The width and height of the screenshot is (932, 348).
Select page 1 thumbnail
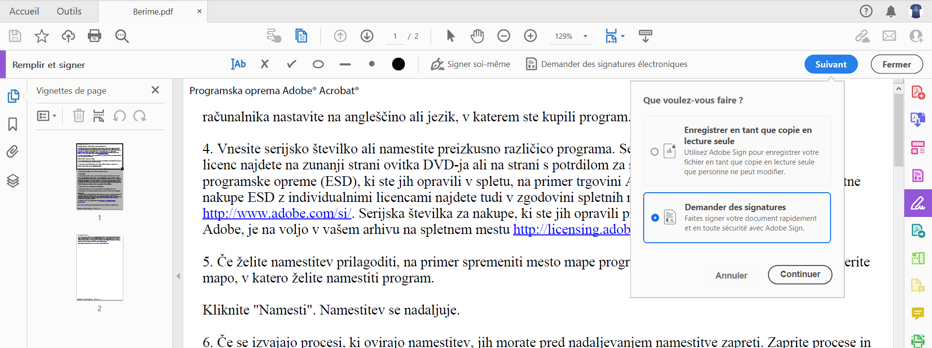[100, 177]
